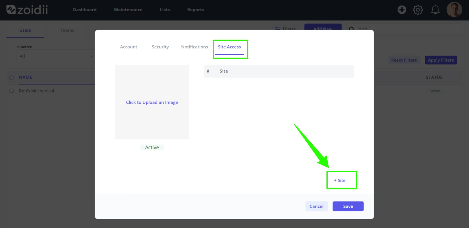Switch to the Notifications tab
The height and width of the screenshot is (228, 469).
(x=194, y=47)
